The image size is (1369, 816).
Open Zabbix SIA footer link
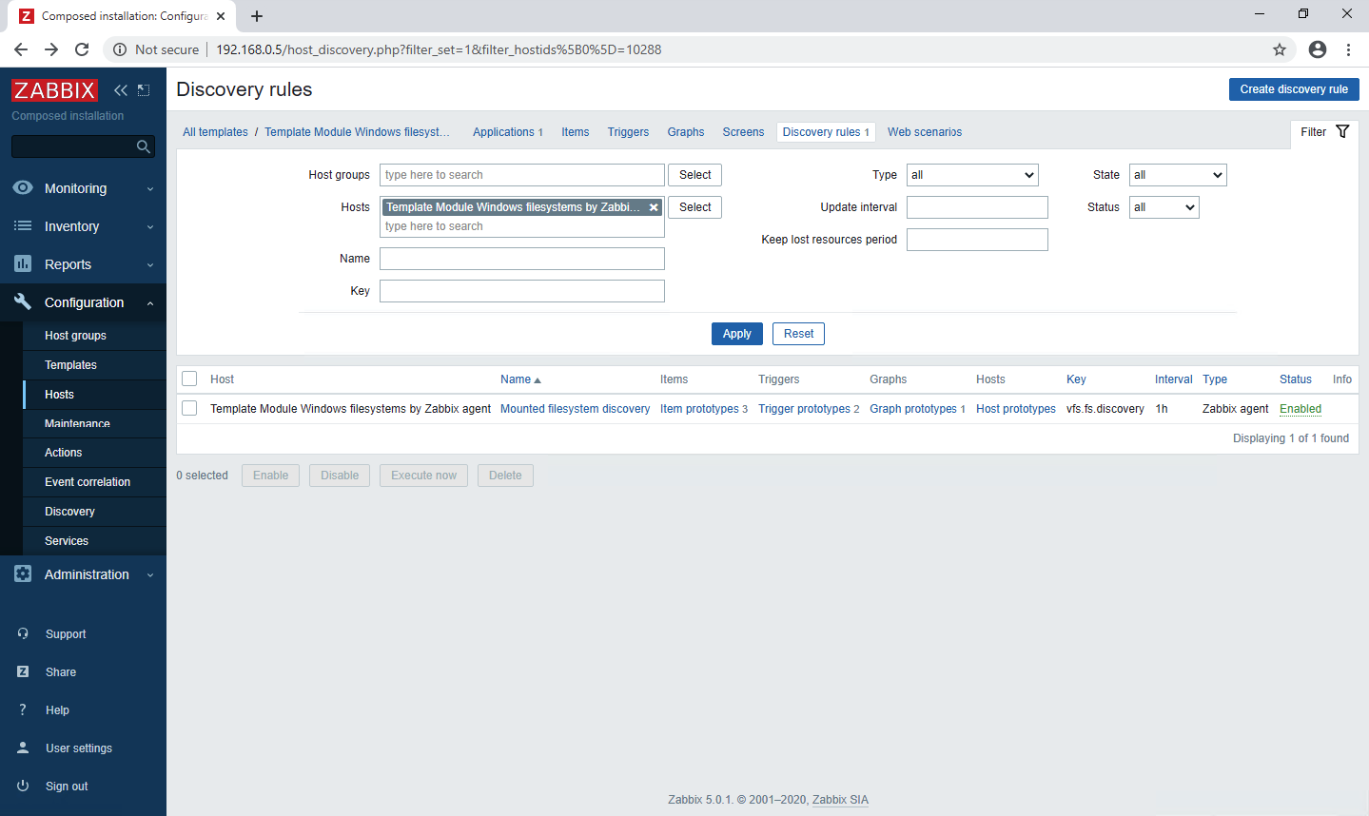[x=840, y=800]
